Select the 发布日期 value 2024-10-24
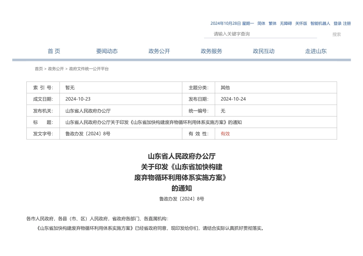This screenshot has width=363, height=256. [x=233, y=99]
